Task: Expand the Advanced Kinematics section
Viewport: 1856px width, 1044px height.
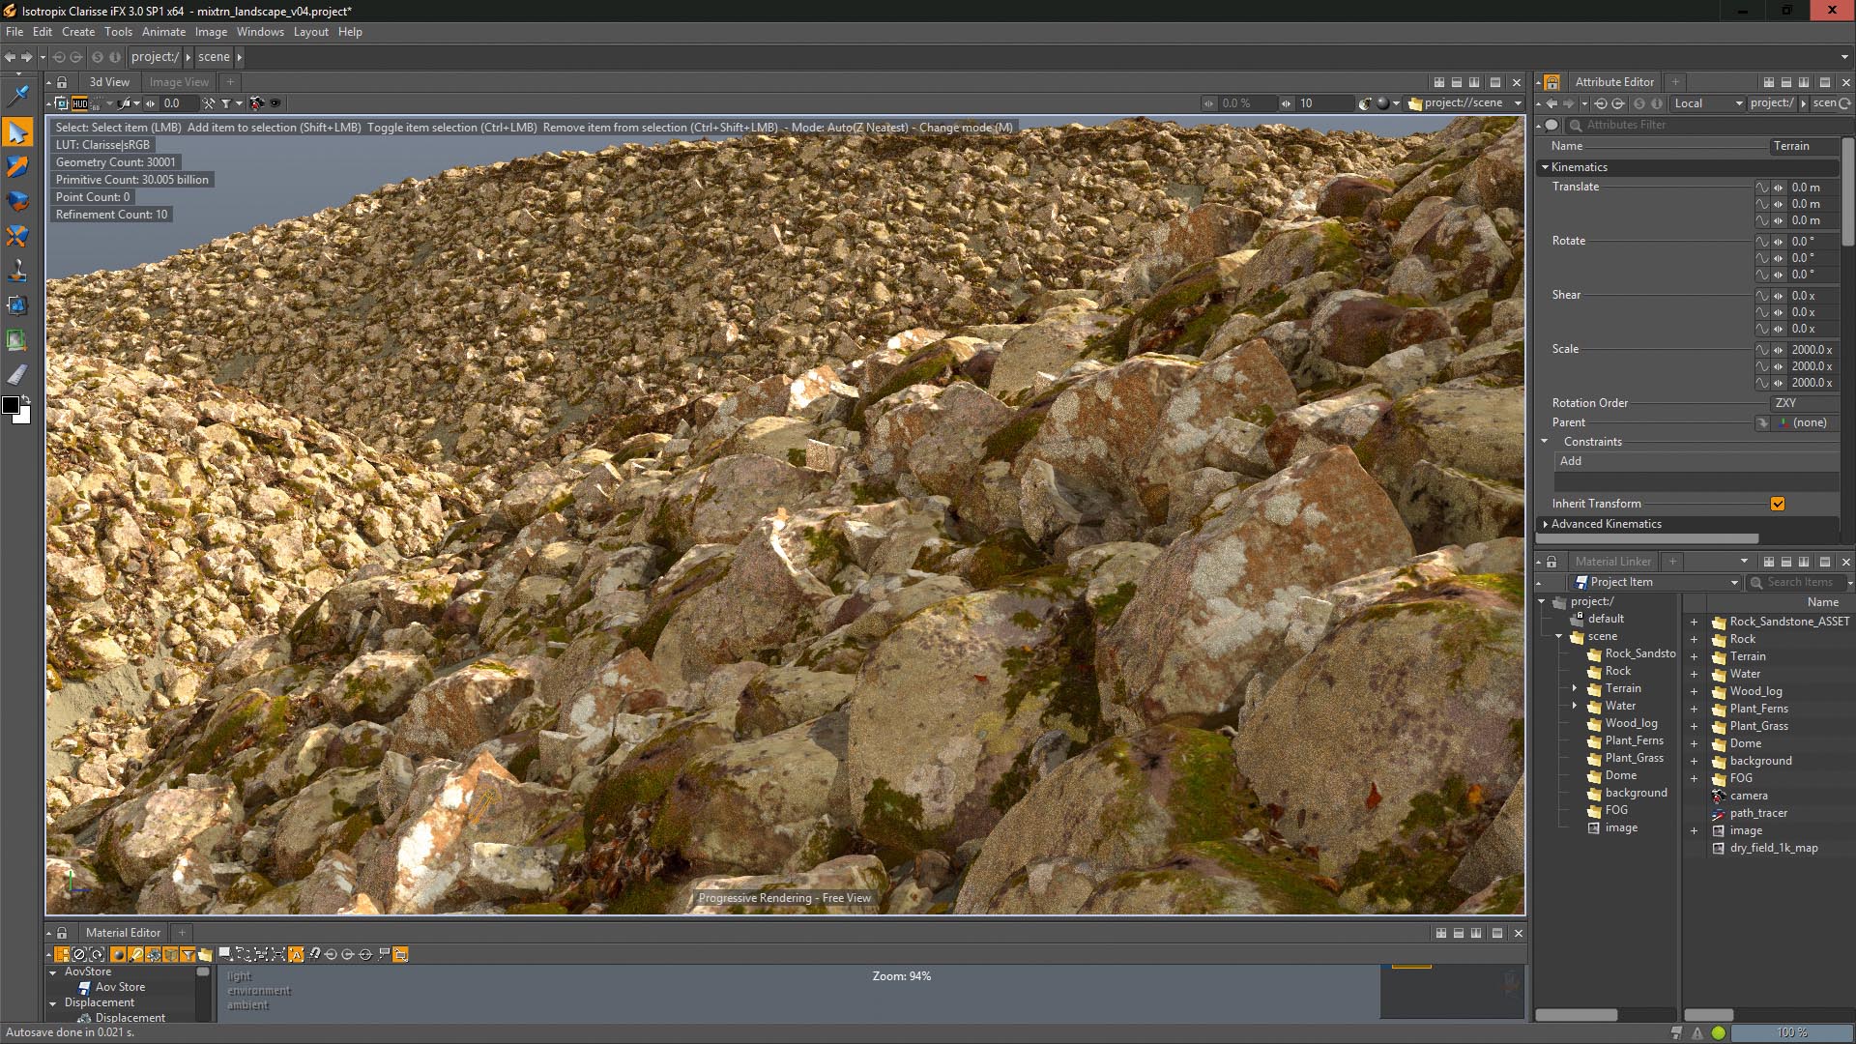Action: click(x=1545, y=524)
